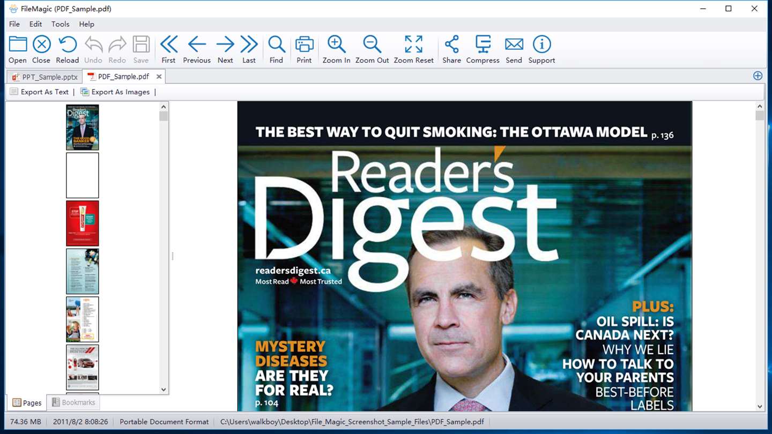Viewport: 772px width, 434px height.
Task: Jump to the First page
Action: pos(168,49)
